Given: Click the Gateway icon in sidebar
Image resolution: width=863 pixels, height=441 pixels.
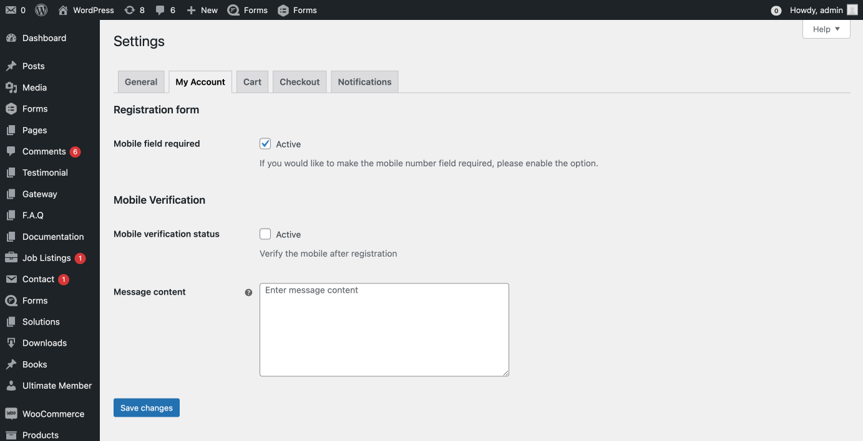Looking at the screenshot, I should point(11,194).
